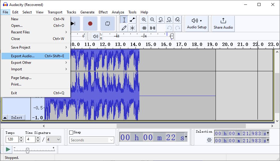
Task: Click the Redo arrow icon
Action: click(x=177, y=28)
